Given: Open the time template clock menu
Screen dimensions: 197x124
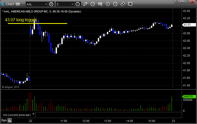Looking at the screenshot, I should tap(78, 4).
